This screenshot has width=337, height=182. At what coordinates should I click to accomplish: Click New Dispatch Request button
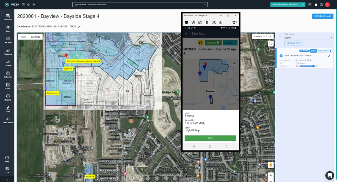[286, 5]
